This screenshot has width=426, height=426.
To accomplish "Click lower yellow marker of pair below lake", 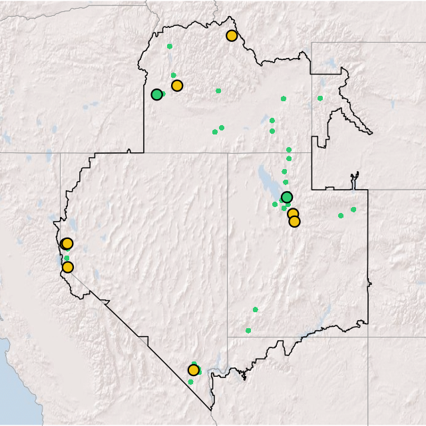I will (295, 222).
